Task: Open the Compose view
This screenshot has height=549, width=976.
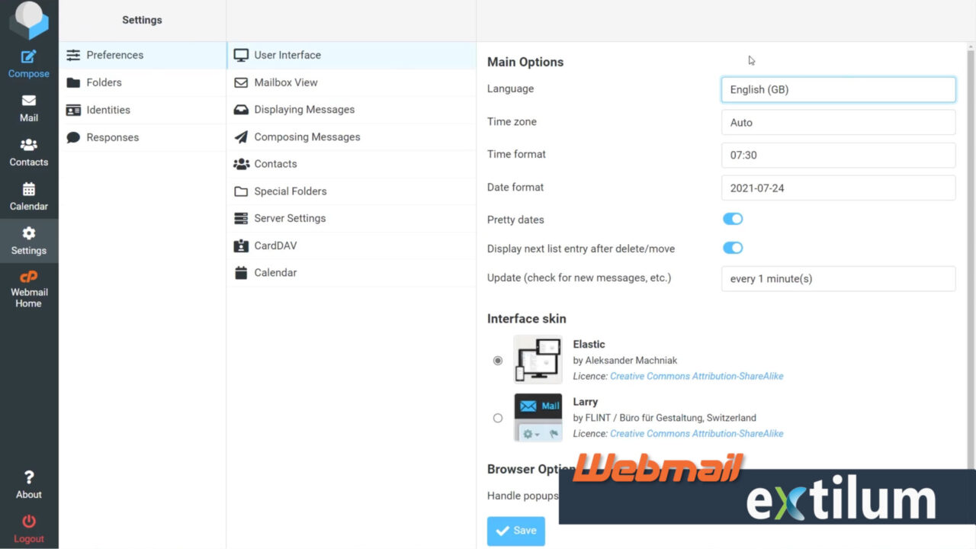Action: click(x=28, y=61)
